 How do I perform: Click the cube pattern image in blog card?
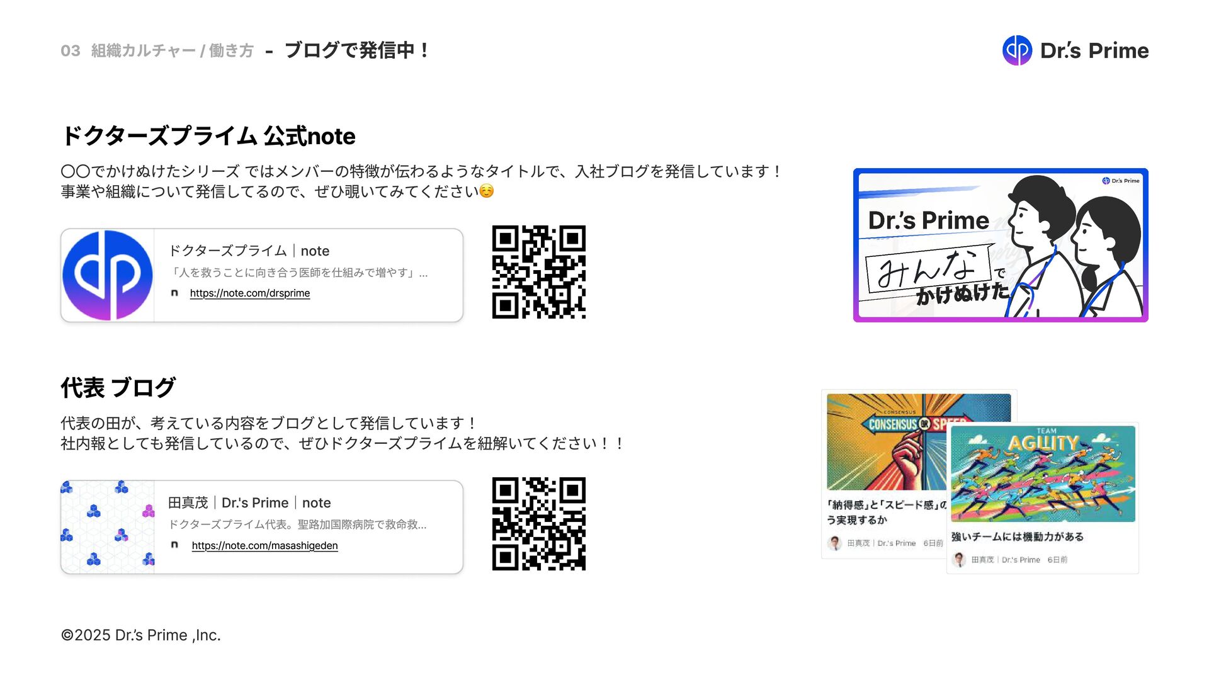[108, 527]
